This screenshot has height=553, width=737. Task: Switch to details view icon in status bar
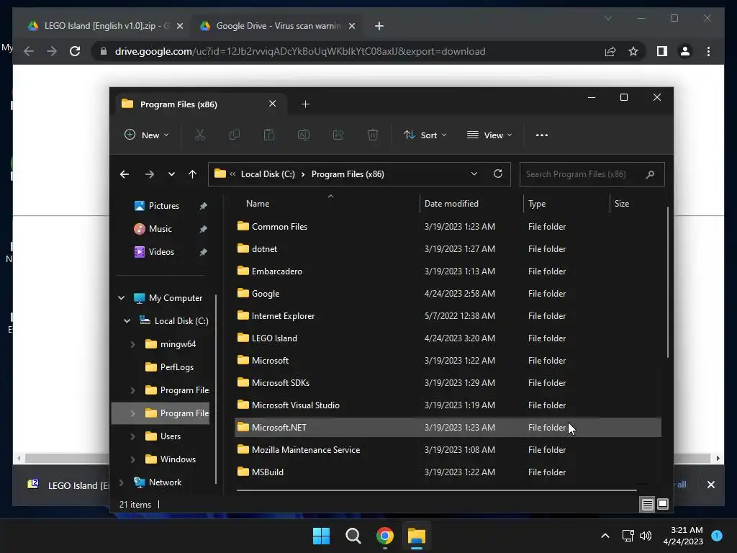(x=647, y=505)
